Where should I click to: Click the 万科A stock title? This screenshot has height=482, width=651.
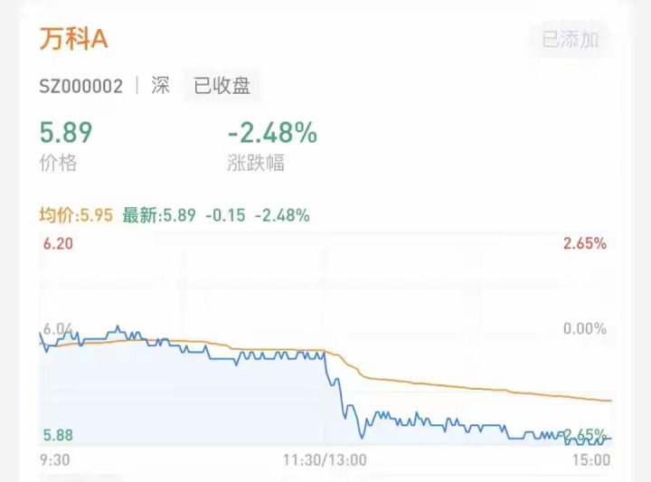73,39
